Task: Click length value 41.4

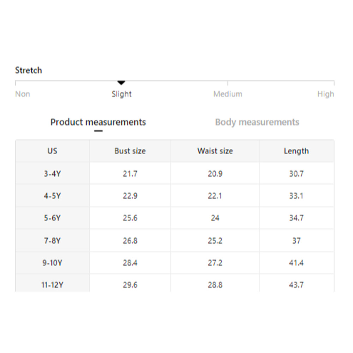Action: click(x=296, y=263)
